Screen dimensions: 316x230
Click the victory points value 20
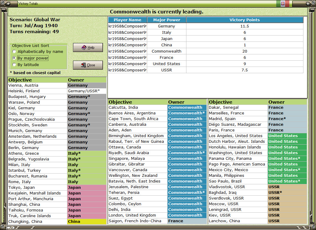coord(245,51)
